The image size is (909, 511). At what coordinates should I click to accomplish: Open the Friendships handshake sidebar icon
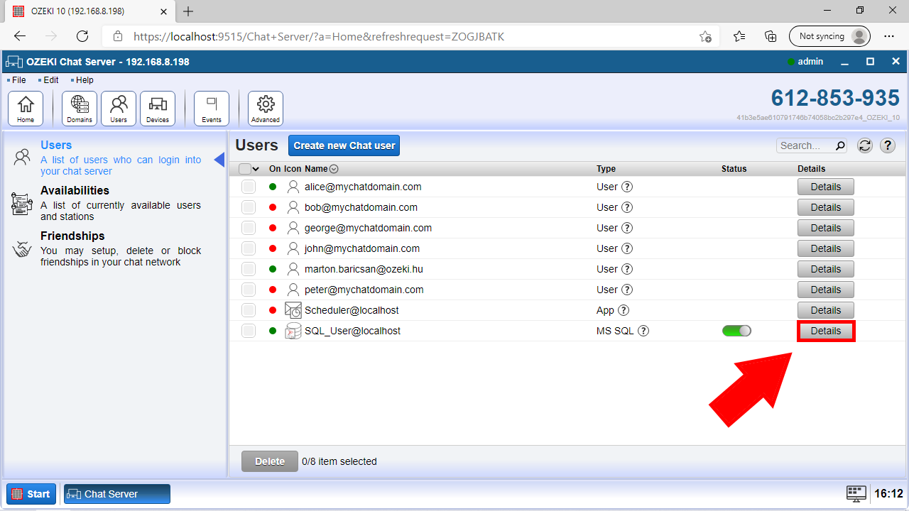pyautogui.click(x=21, y=248)
